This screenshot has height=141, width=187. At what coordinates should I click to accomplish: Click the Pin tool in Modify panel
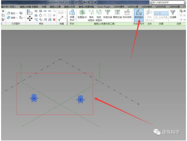tap(54, 15)
